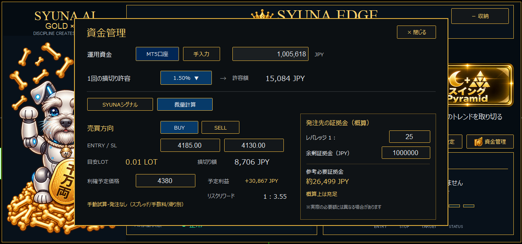Viewport: 522px width, 244px height.
Task: Choose SELL as trade direction
Action: click(220, 128)
